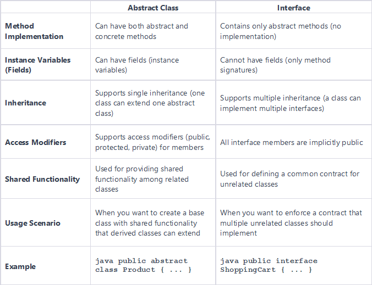The width and height of the screenshot is (372, 285).
Task: Click the Interface column header
Action: click(x=294, y=8)
